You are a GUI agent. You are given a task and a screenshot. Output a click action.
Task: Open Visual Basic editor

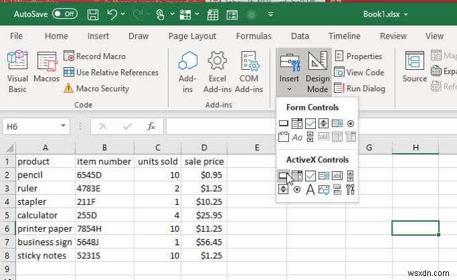pos(17,72)
